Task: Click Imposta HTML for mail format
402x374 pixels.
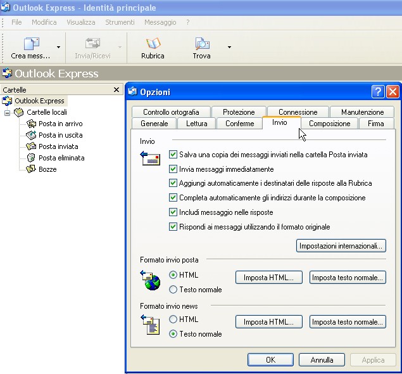Action: [268, 278]
